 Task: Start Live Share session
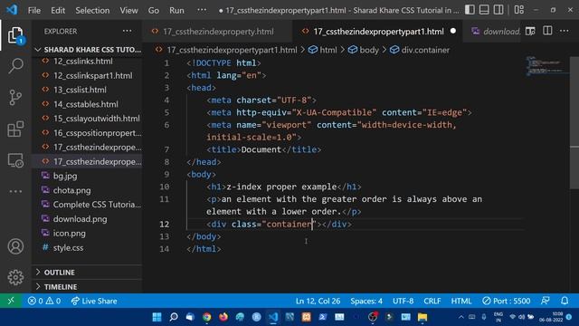click(x=94, y=301)
